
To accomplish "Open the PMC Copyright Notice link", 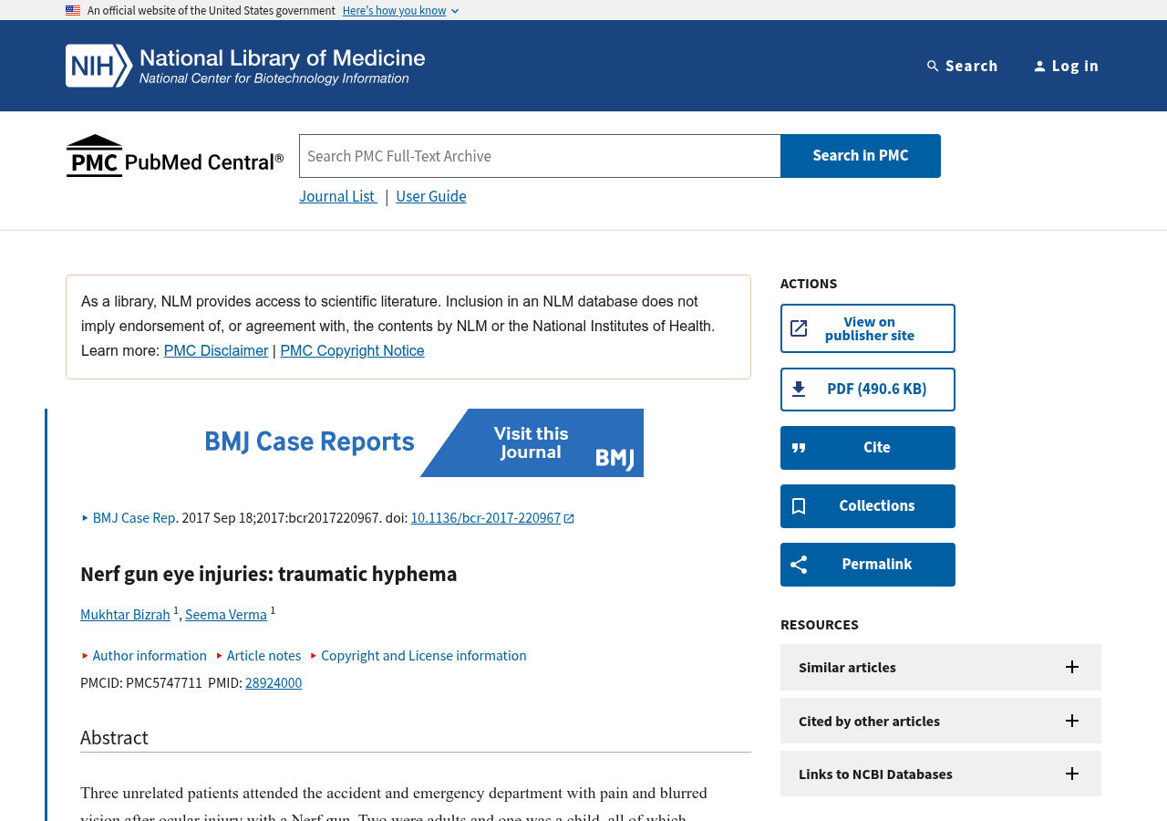I will coord(352,351).
